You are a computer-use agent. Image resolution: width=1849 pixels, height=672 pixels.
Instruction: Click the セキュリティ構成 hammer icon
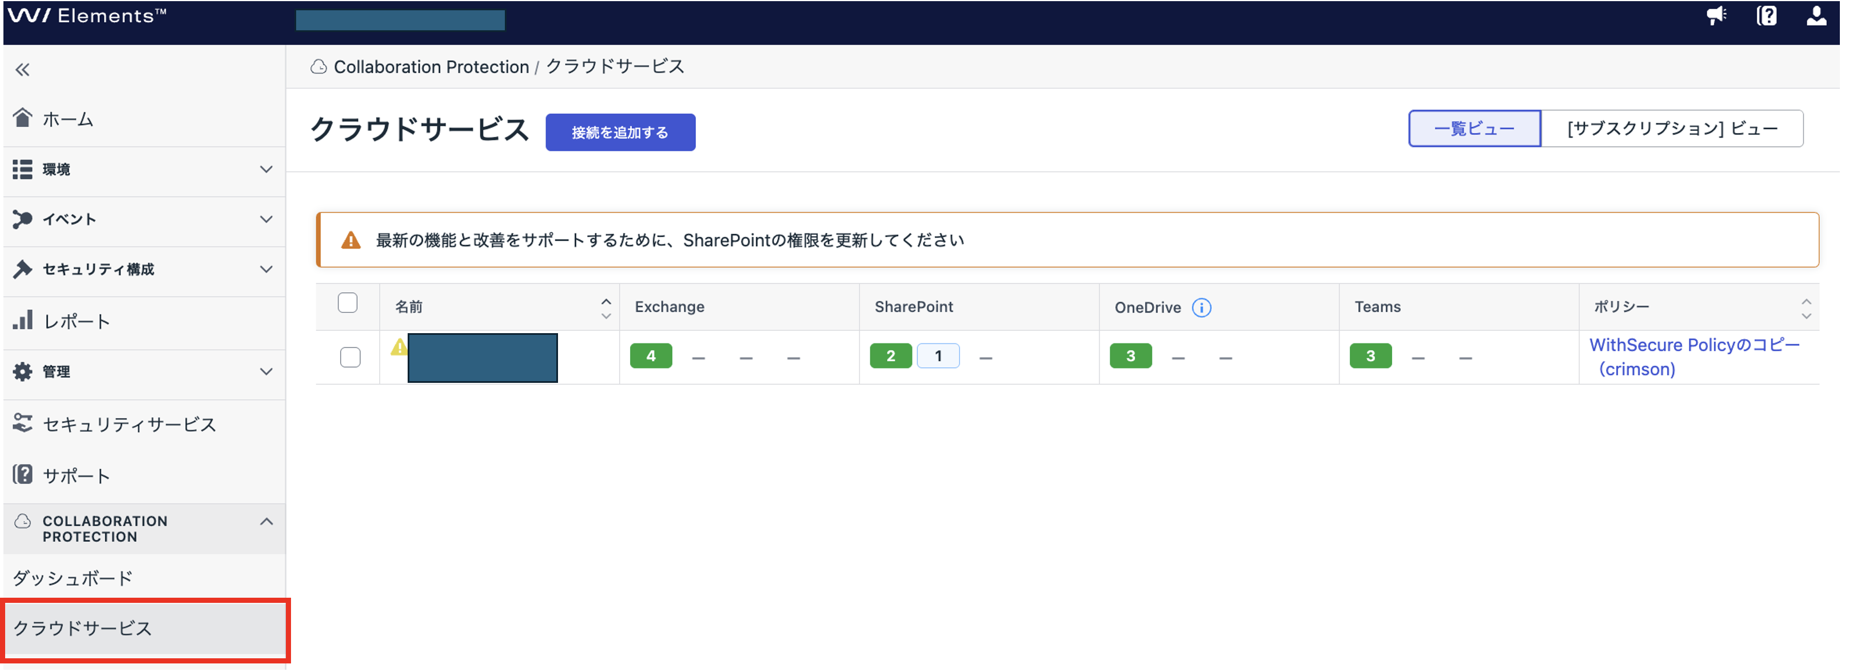tap(23, 269)
